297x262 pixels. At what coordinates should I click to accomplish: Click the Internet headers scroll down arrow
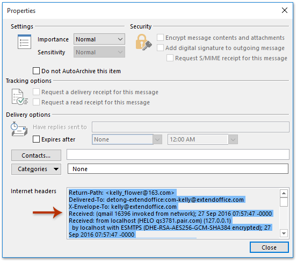click(284, 233)
